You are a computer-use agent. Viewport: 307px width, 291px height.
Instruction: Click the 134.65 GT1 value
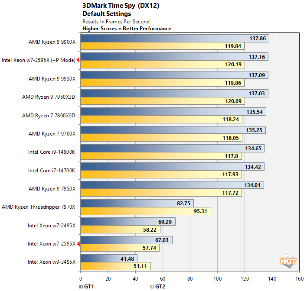253,149
